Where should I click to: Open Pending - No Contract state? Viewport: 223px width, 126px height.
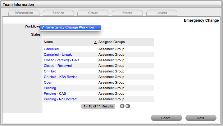(61, 99)
